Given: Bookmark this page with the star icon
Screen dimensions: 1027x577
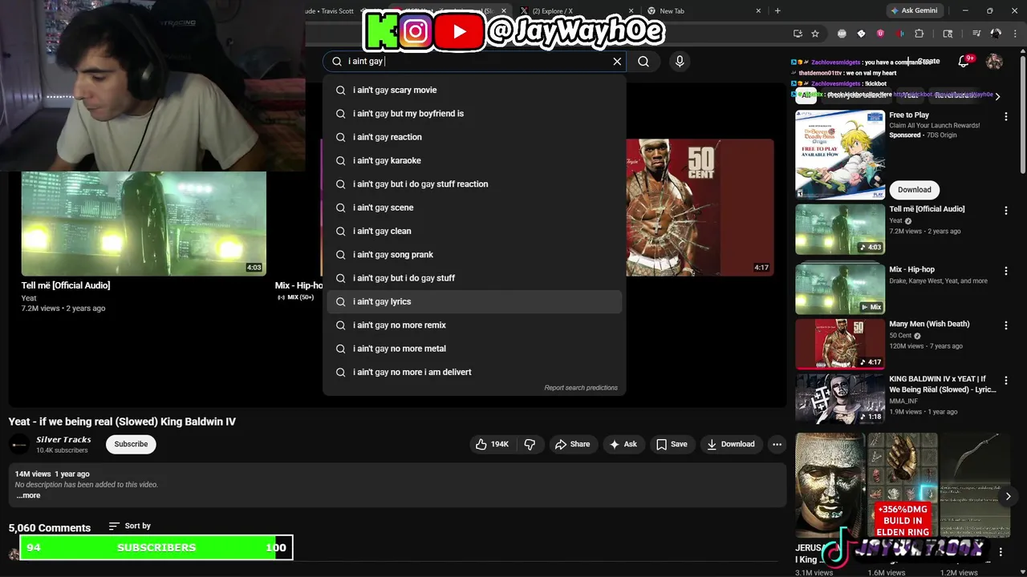Looking at the screenshot, I should point(815,34).
